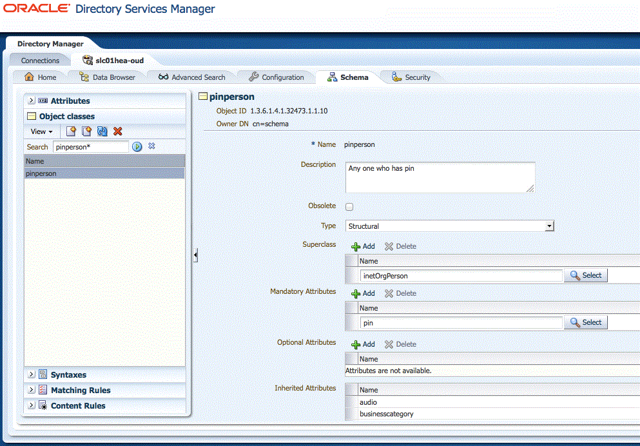Click the Name column header in list

(x=104, y=161)
